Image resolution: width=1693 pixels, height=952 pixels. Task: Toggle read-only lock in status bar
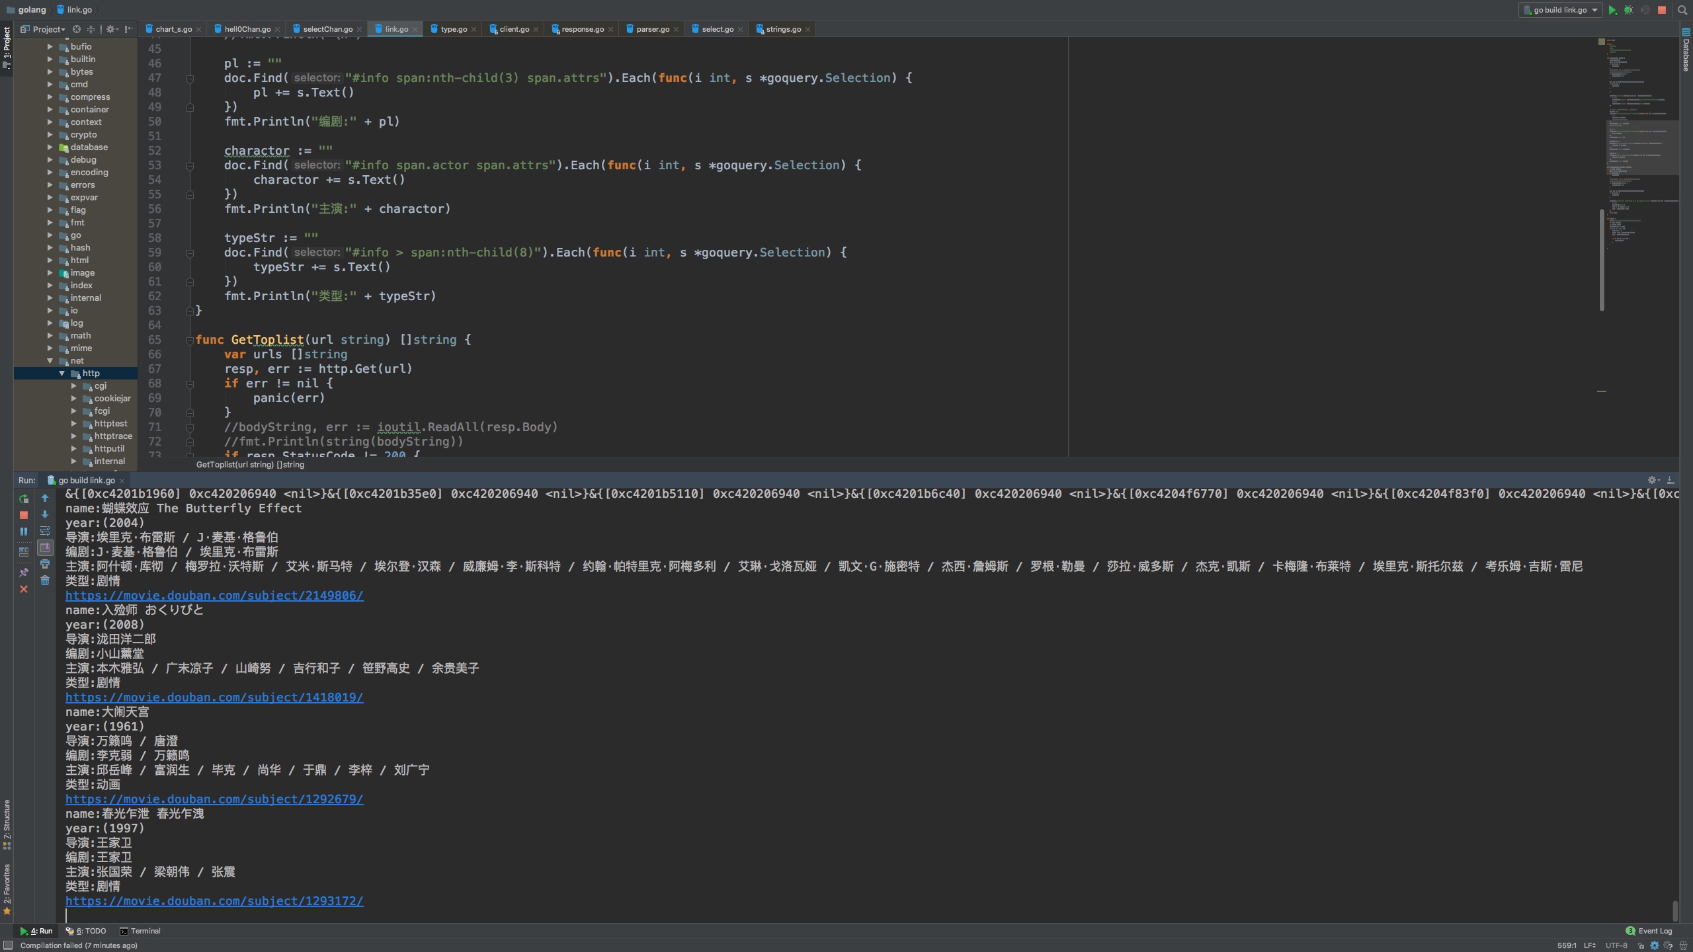(1641, 945)
